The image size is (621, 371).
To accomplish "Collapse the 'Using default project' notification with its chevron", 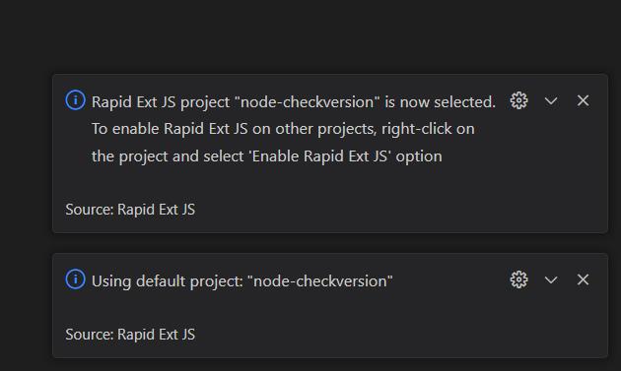I will point(551,280).
